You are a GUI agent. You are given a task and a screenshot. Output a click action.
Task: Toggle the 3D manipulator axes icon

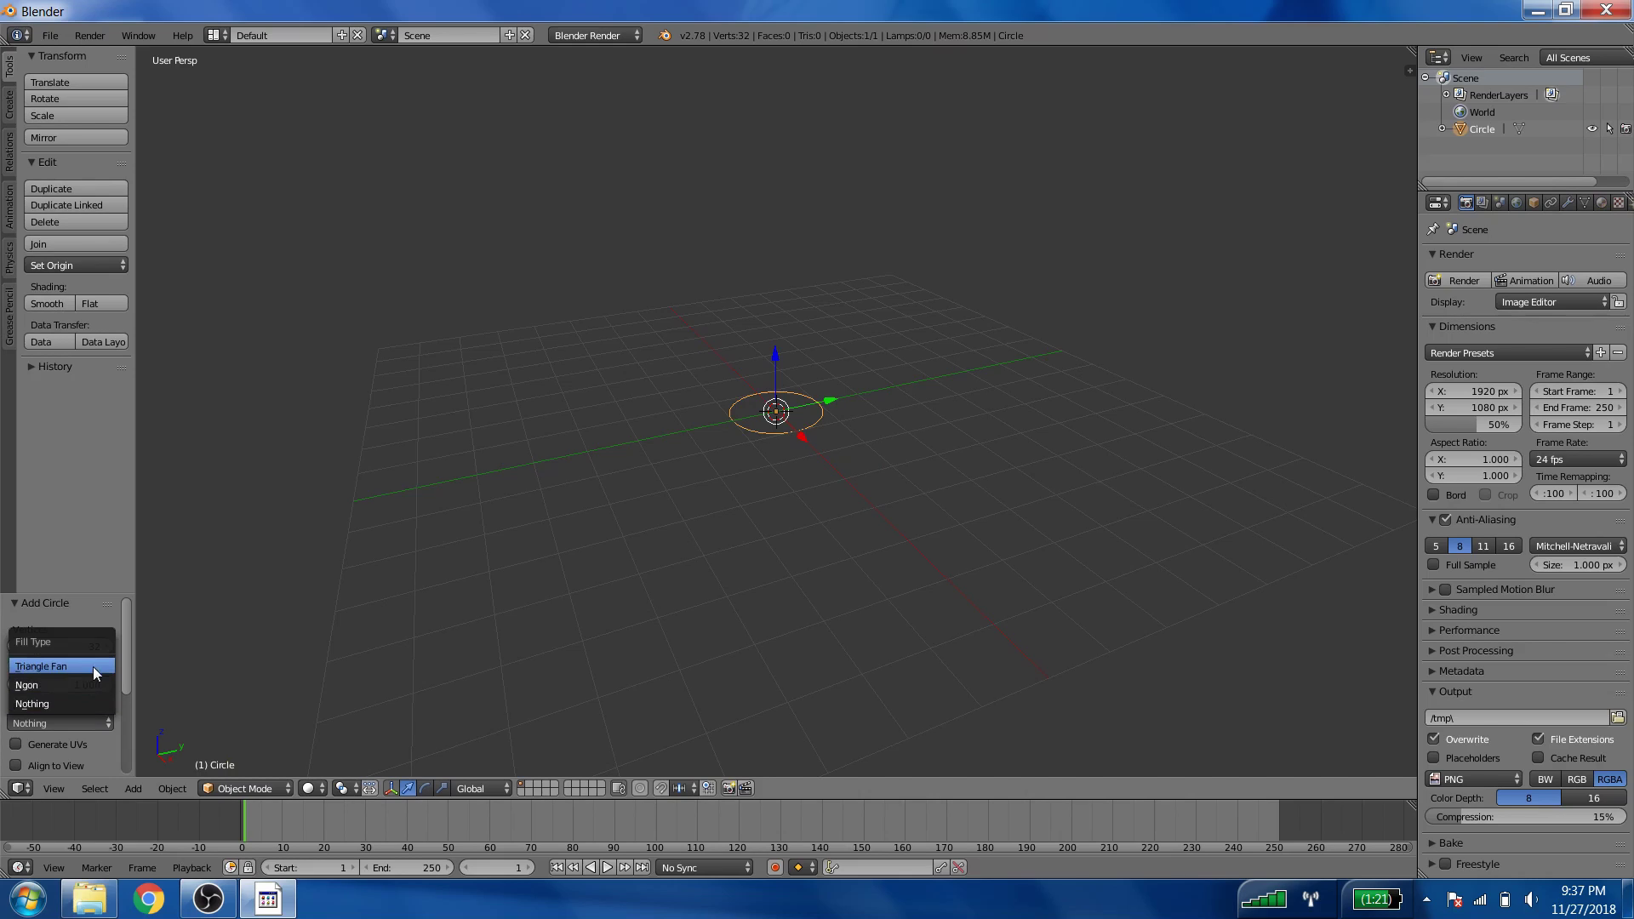(x=391, y=788)
